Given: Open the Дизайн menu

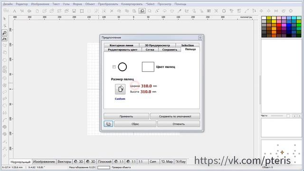Looking at the screenshot, I should [8, 4].
